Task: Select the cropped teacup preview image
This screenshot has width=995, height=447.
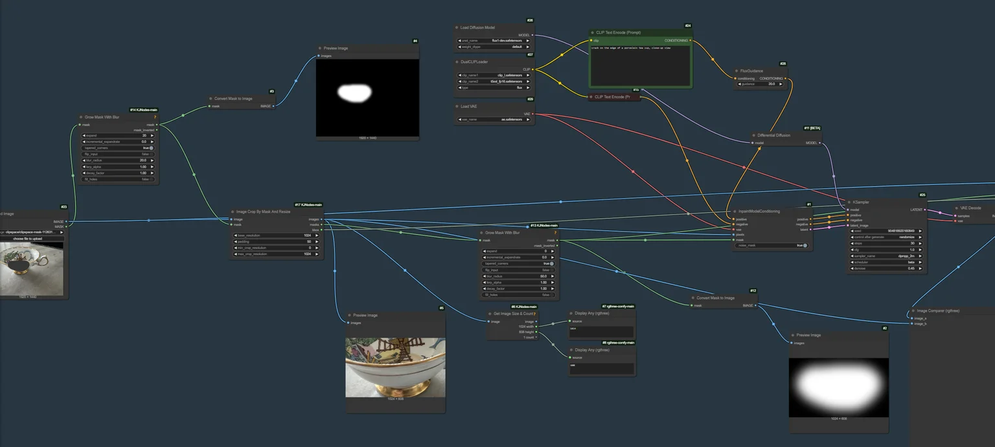Action: (395, 367)
